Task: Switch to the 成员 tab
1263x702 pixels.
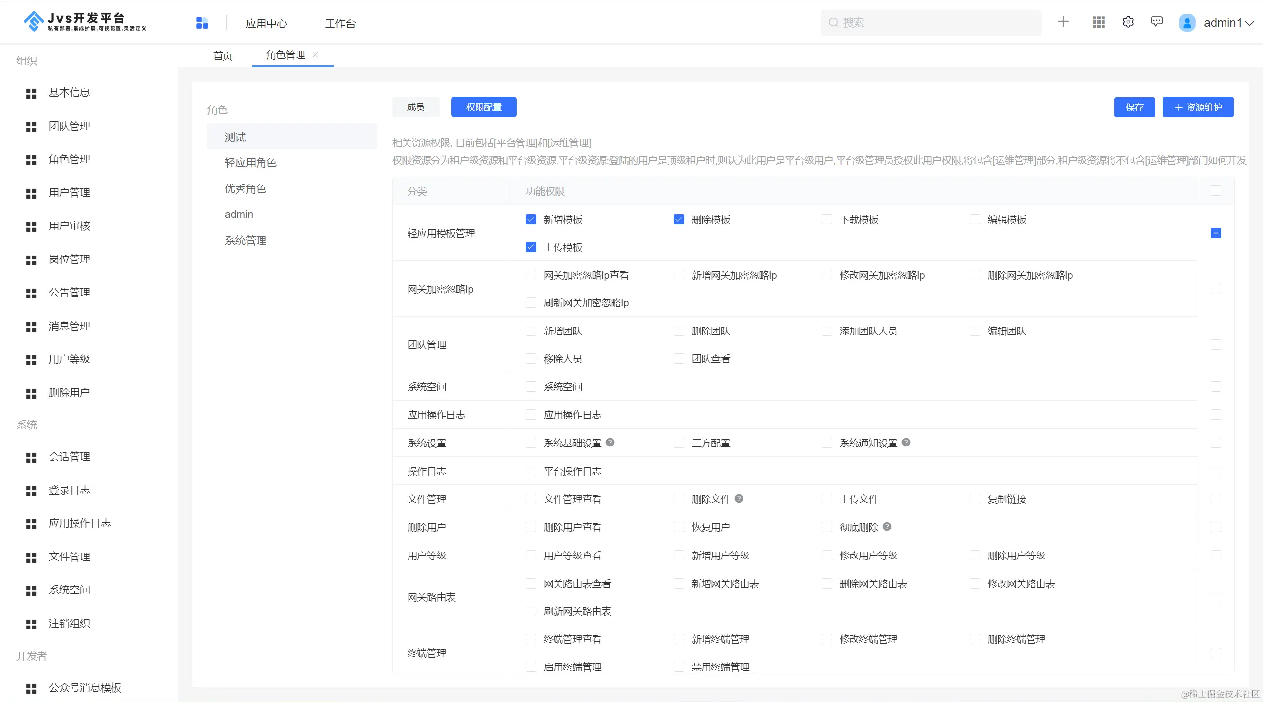Action: (415, 107)
